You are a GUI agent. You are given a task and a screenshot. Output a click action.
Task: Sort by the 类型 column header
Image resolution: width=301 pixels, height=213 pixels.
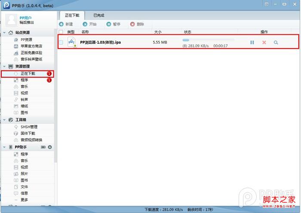71,32
